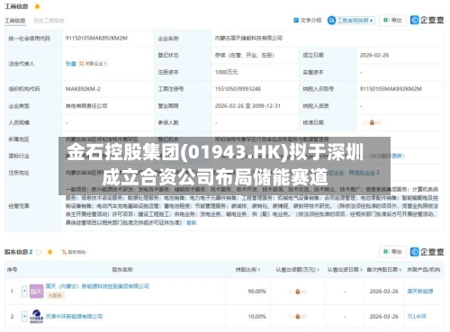Image resolution: width=450 pixels, height=332 pixels.
Task: Select the company name 内蒙古国天储能科技有限公司
Action: click(248, 38)
